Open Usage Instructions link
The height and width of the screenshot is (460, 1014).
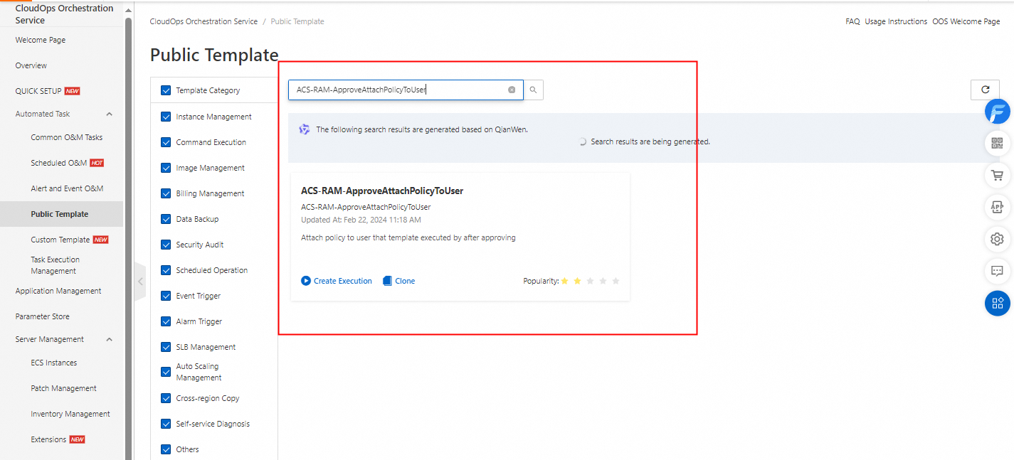click(896, 21)
